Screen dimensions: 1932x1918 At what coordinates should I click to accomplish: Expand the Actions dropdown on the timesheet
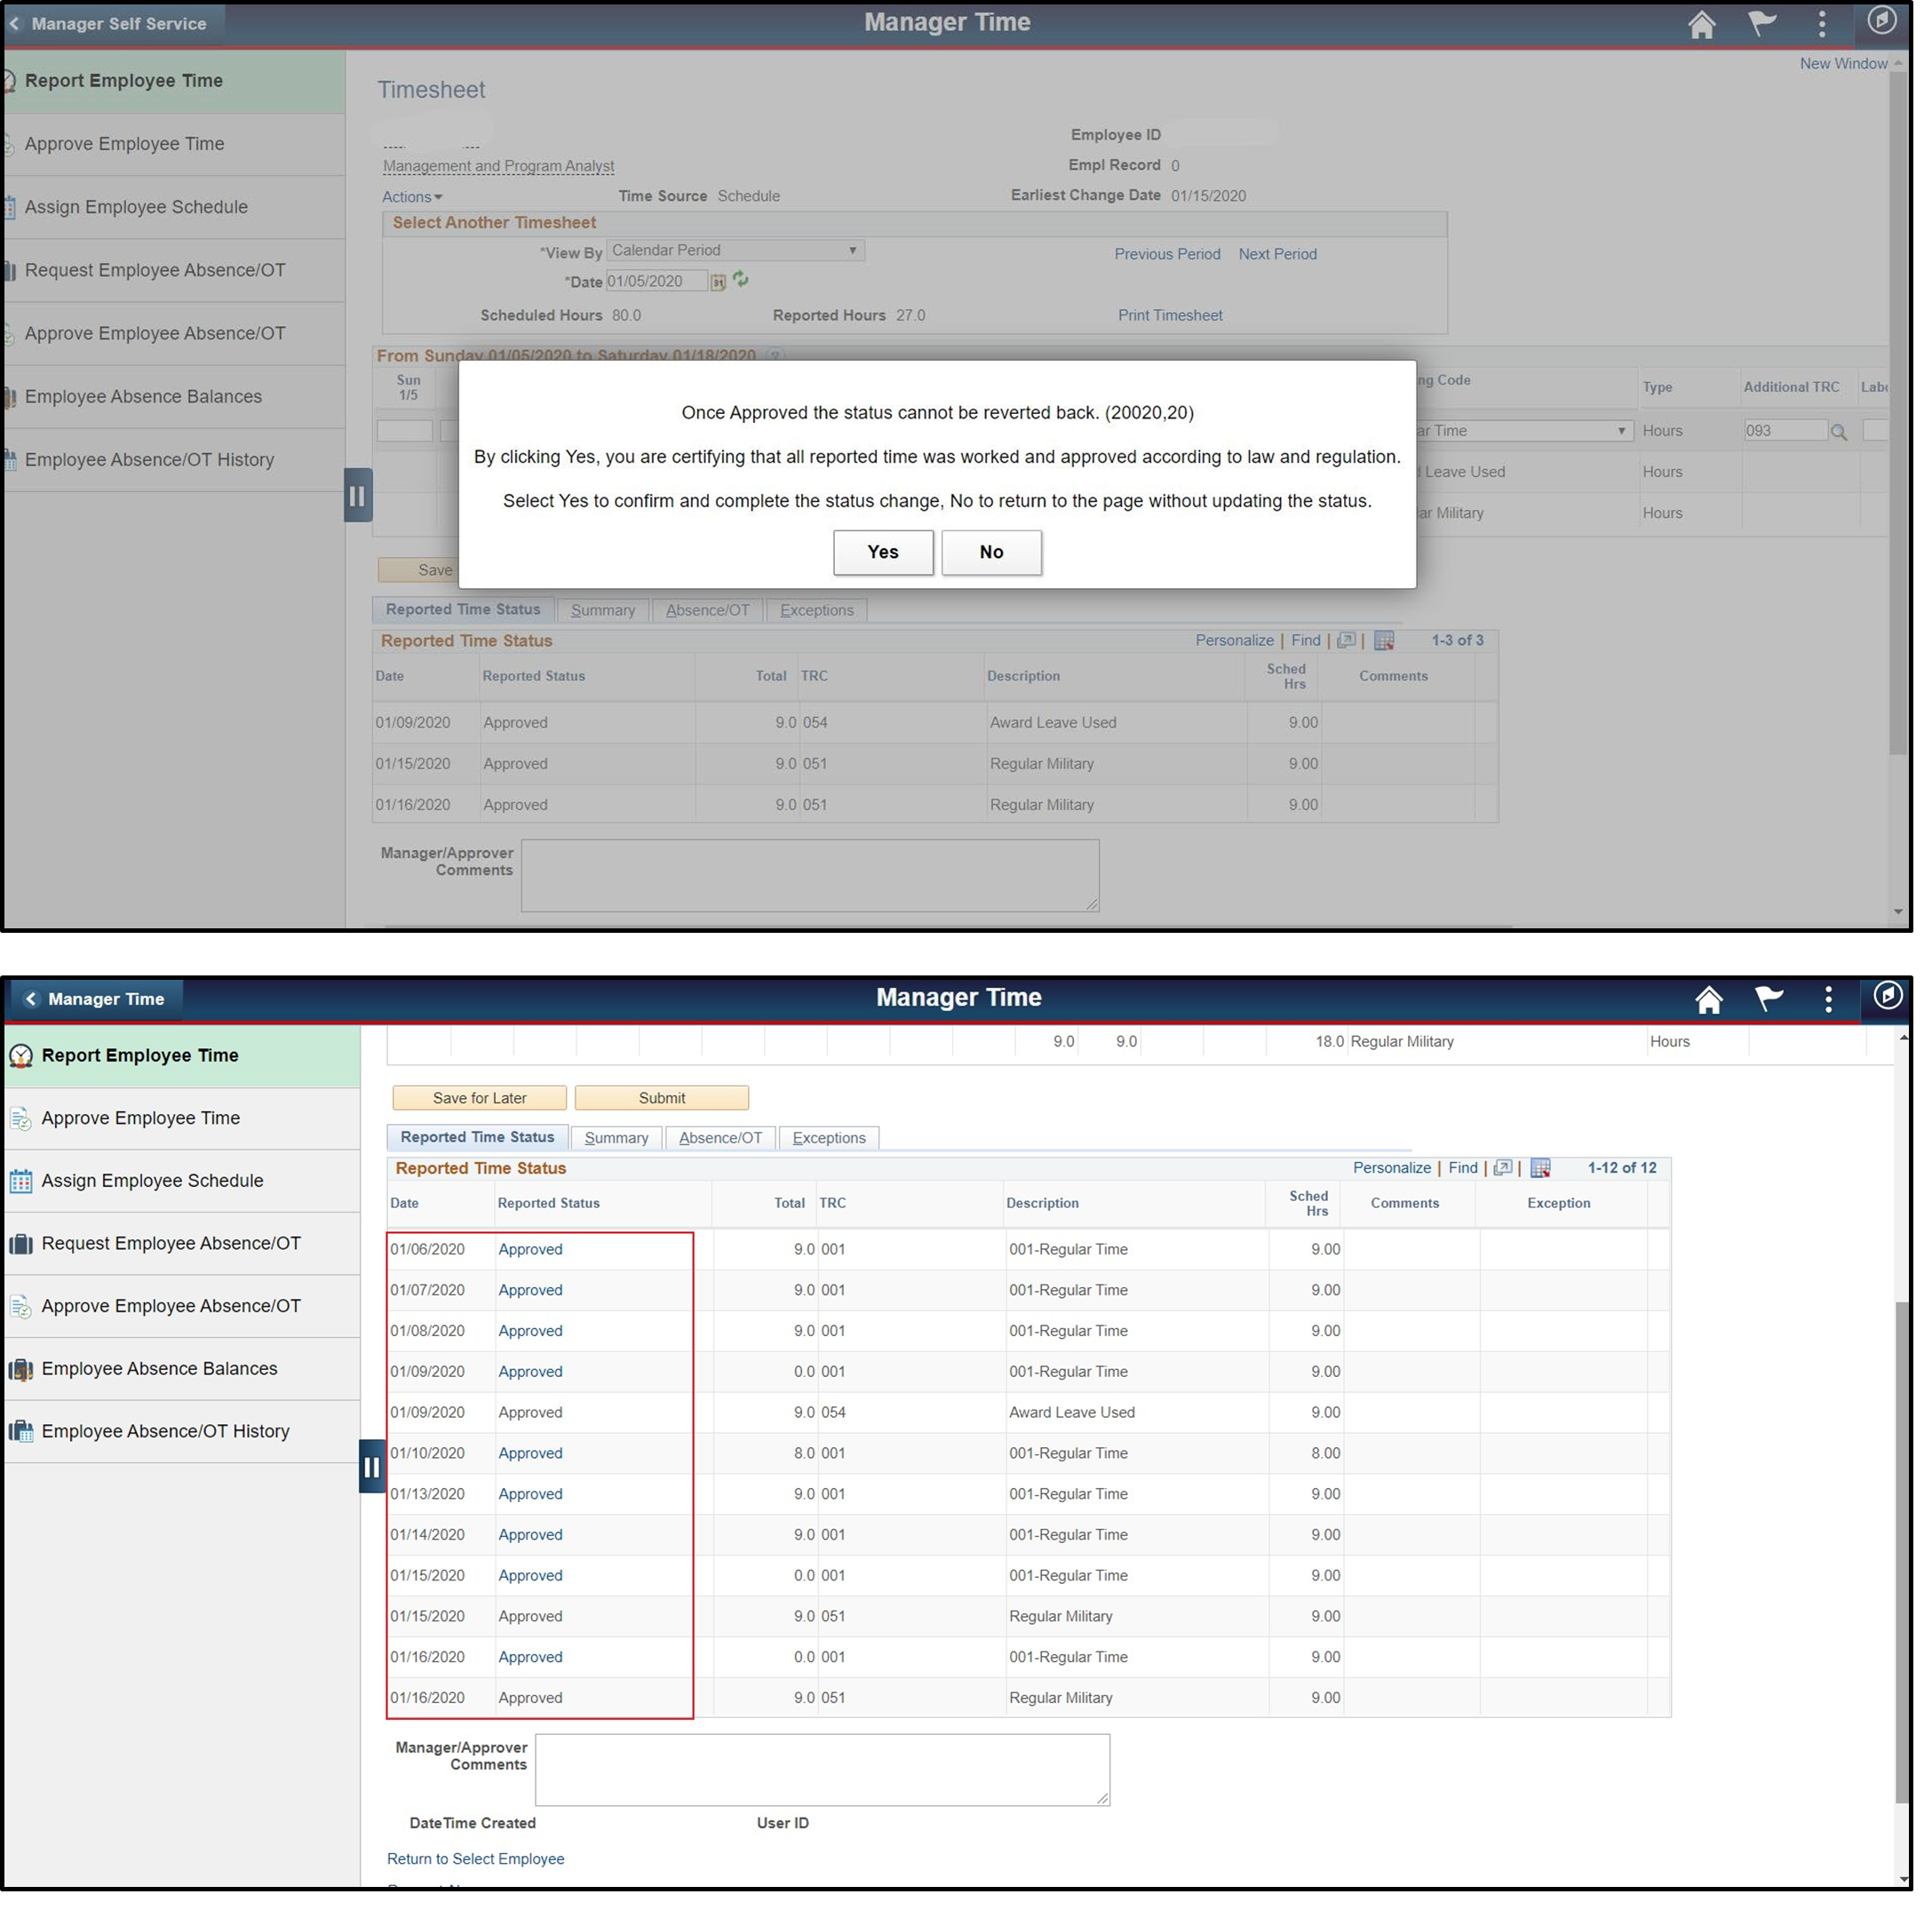[411, 196]
